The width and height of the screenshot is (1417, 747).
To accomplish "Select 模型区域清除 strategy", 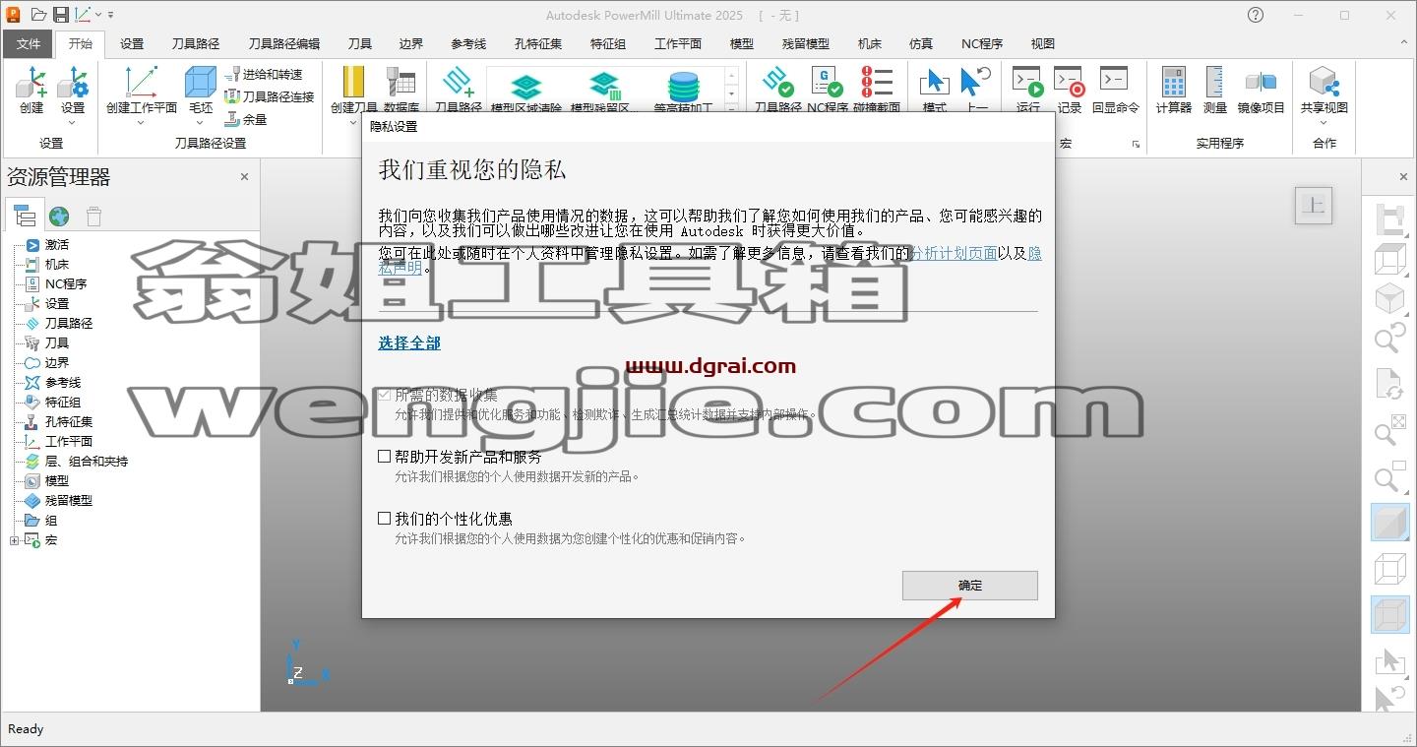I will coord(526,93).
